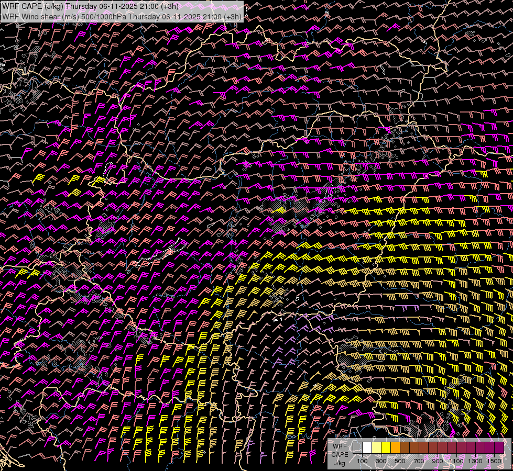The height and width of the screenshot is (471, 513).
Task: Click the 100 value on the legend scale
Action: click(x=362, y=461)
